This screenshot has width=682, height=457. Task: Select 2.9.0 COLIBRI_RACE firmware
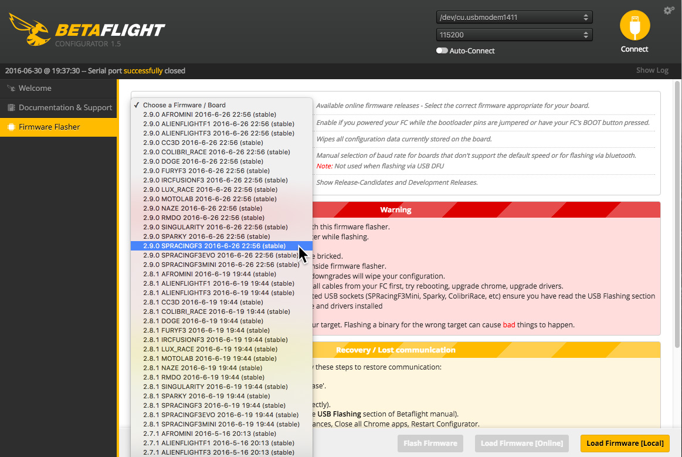click(222, 152)
